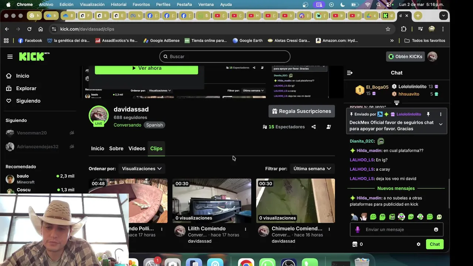Open Chrome three-dot menu
Screen dimensions: 473x266
pos(443,29)
